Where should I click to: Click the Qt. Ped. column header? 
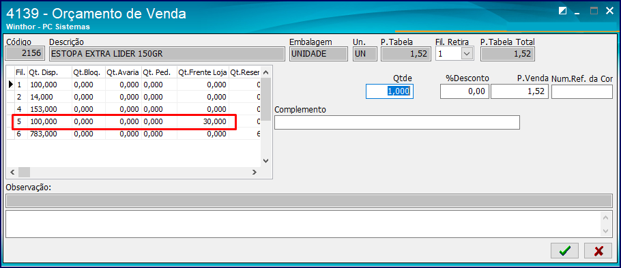pos(159,72)
